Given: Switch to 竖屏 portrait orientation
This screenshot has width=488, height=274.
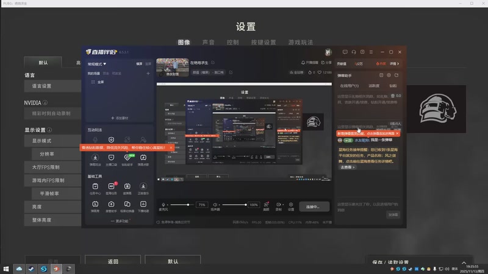Looking at the screenshot, I should (148, 64).
